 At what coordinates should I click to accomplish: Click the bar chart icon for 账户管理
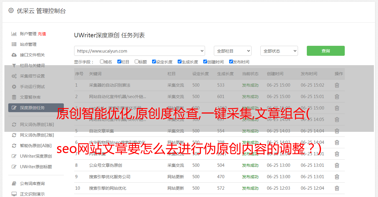14,34
